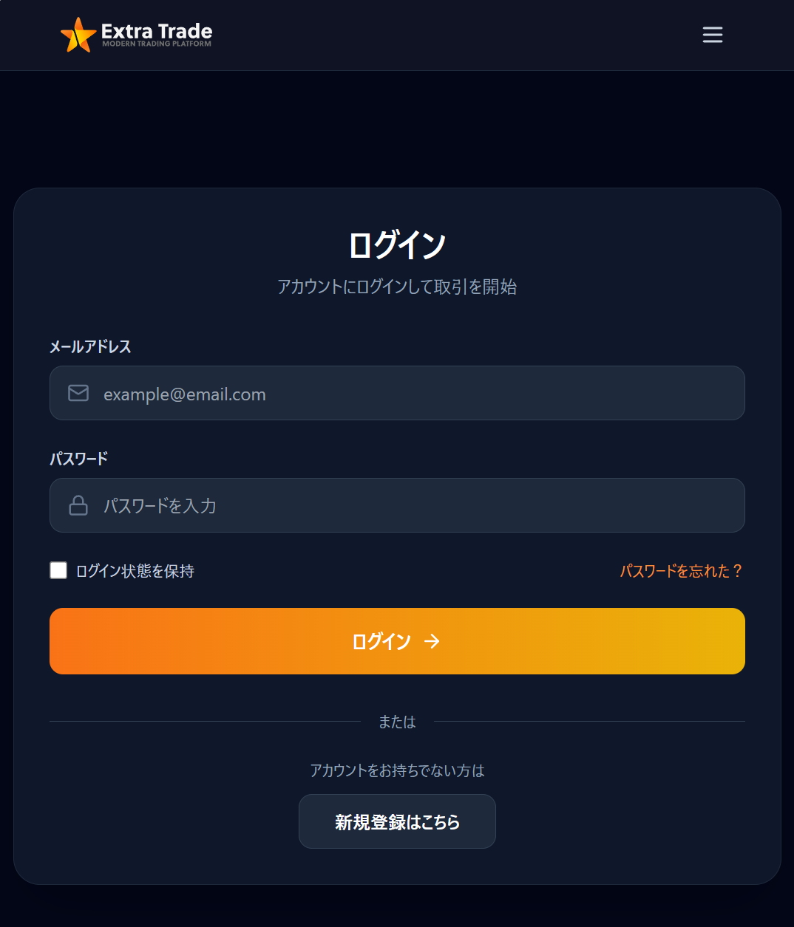Click the Extra Trade brand name text

[157, 30]
